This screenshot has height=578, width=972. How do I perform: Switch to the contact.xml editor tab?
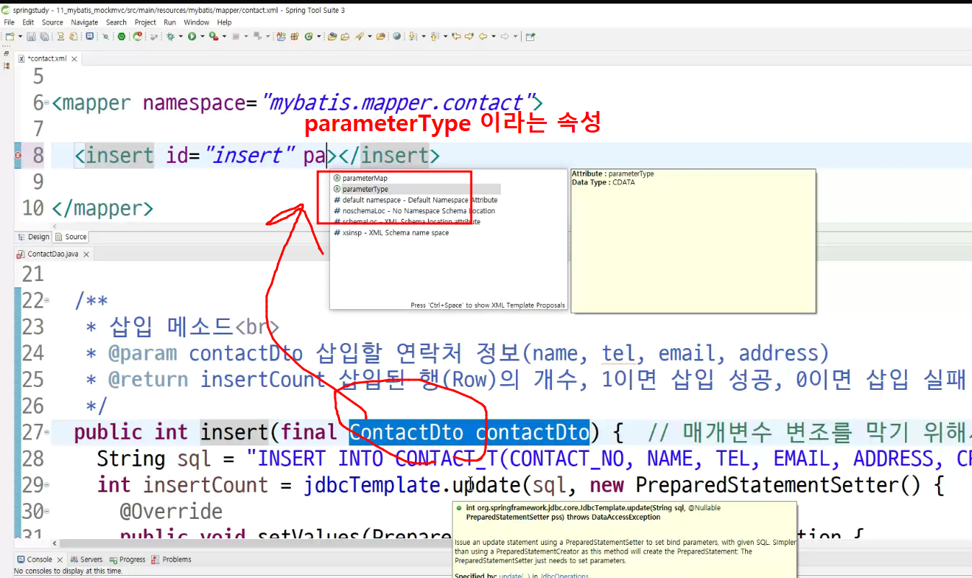(x=46, y=58)
